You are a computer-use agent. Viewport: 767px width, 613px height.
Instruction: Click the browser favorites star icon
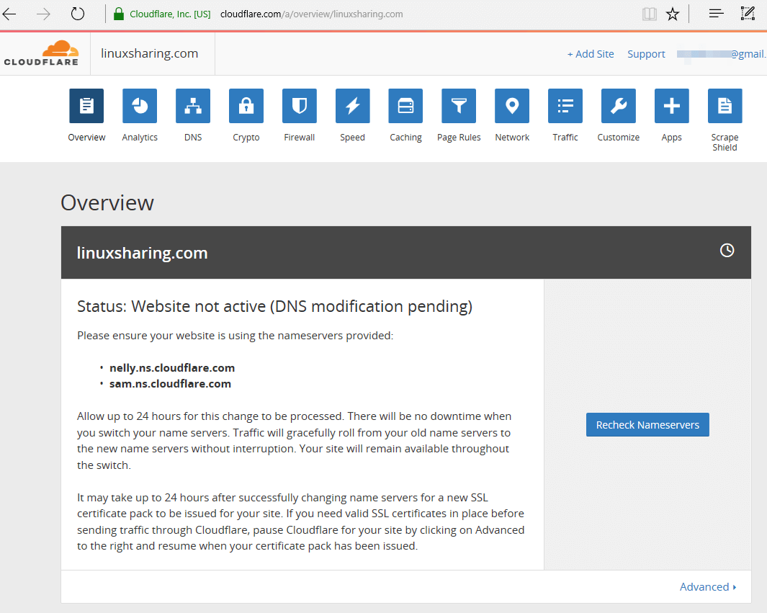[673, 14]
